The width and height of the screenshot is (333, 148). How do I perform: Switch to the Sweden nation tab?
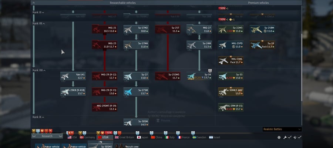point(199,137)
